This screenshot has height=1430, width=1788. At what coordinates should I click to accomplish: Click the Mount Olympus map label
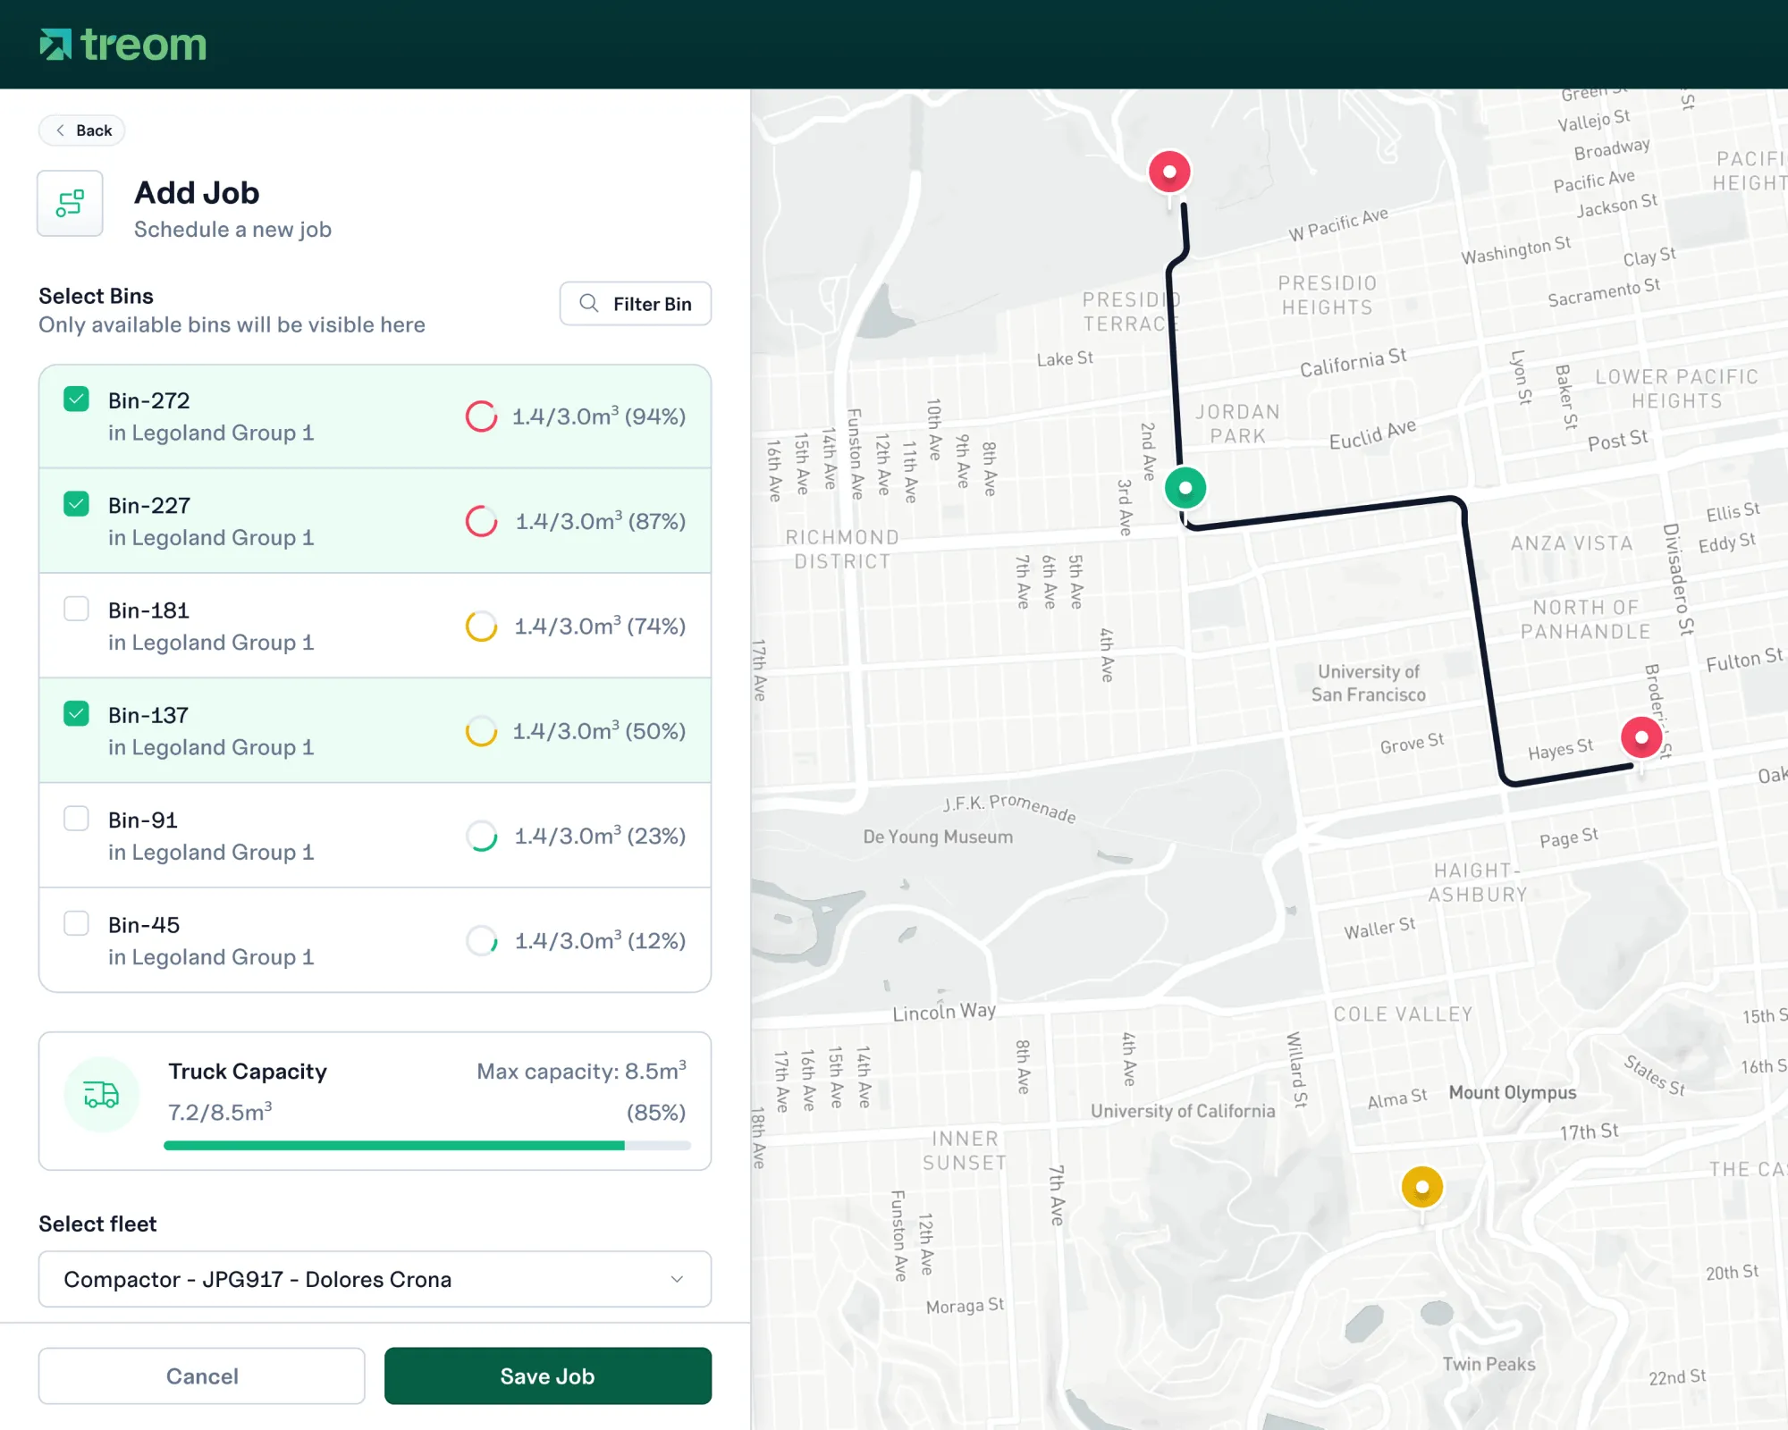(x=1513, y=1092)
